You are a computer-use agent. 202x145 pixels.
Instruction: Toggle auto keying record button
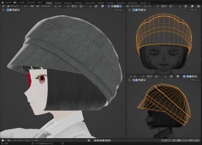(x=88, y=141)
